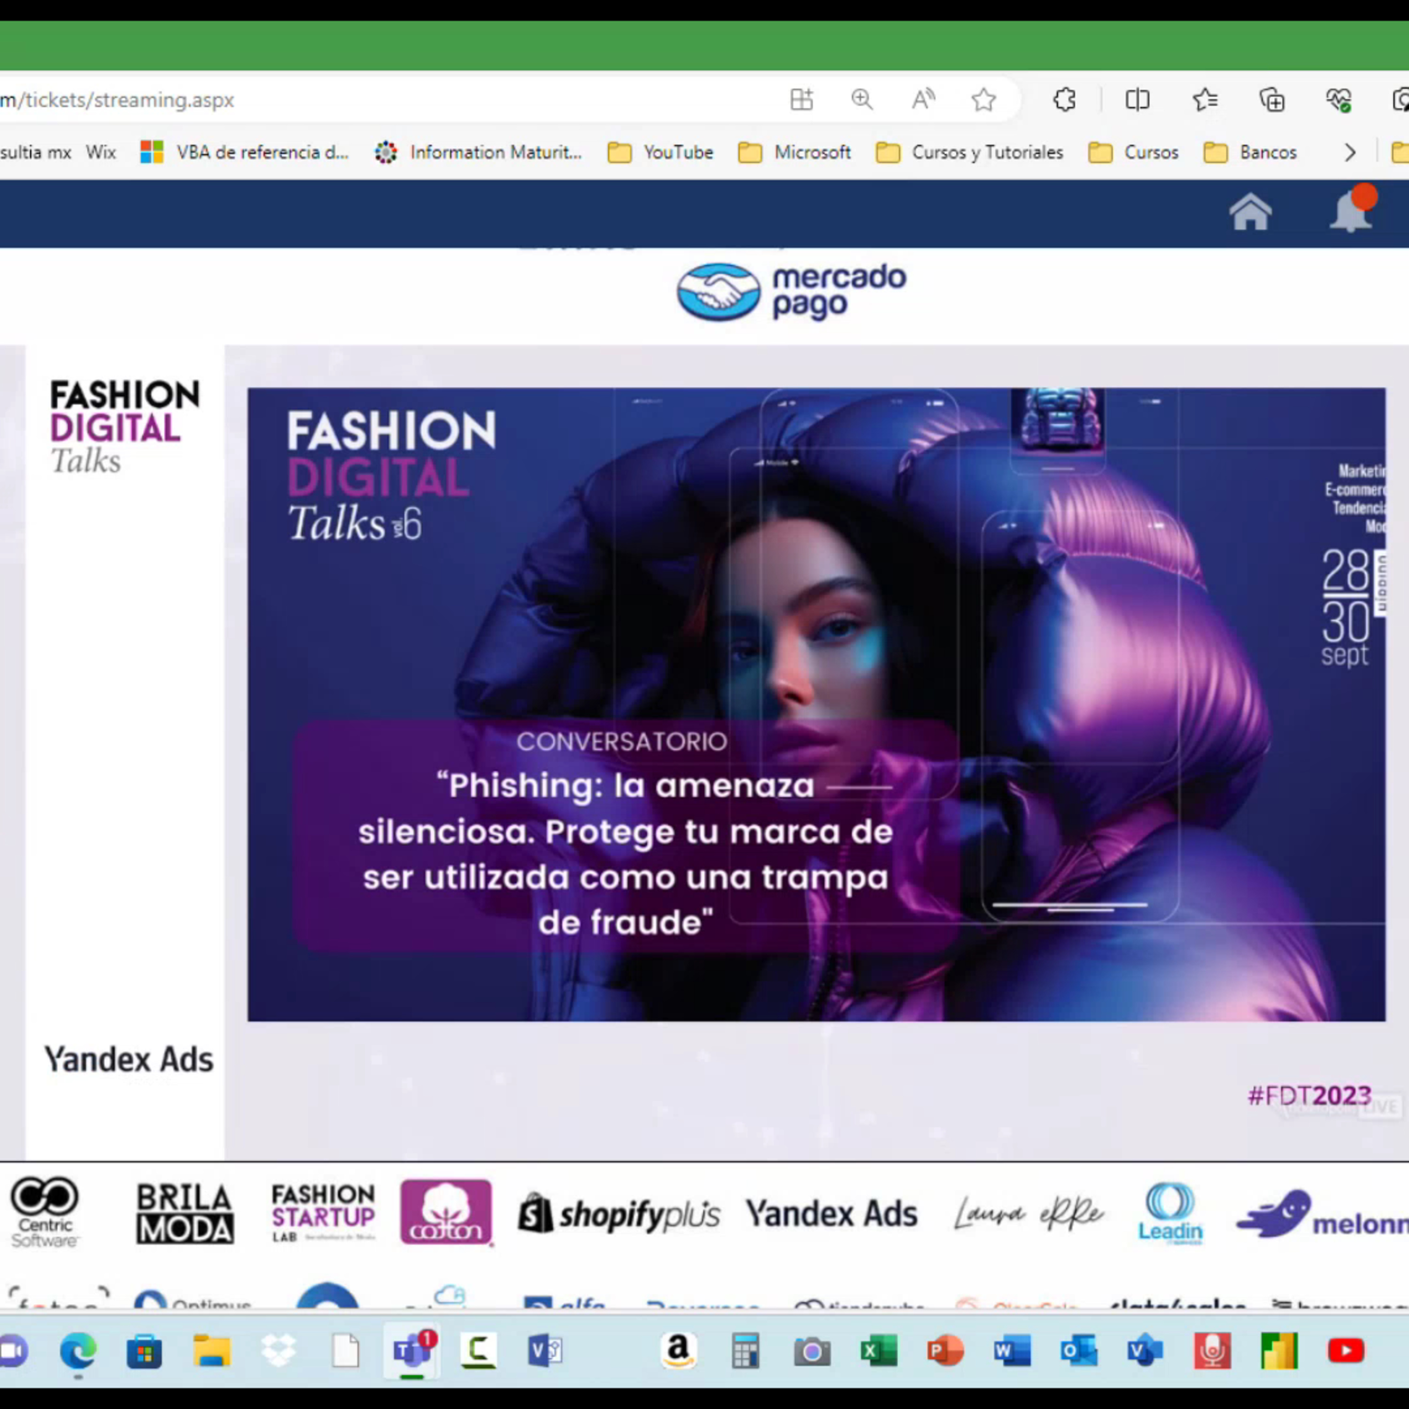Expand more bookmarks chevron arrow

coord(1350,153)
